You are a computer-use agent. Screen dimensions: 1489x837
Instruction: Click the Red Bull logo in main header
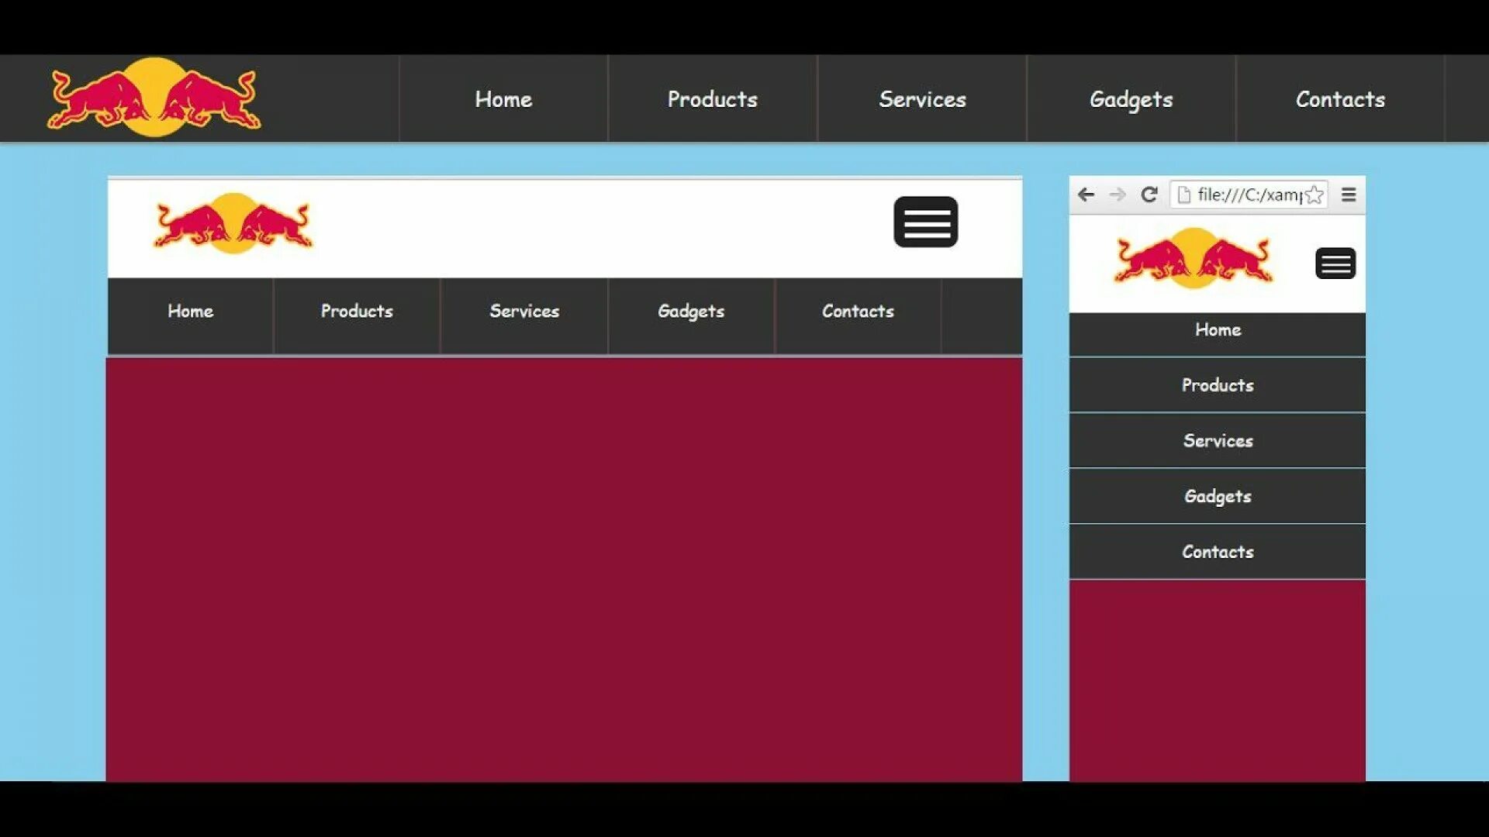[x=154, y=98]
